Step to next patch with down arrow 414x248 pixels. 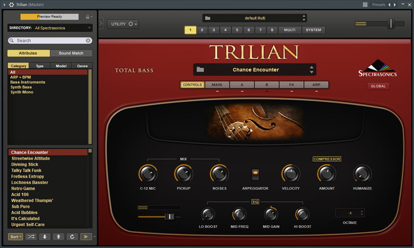click(x=45, y=236)
